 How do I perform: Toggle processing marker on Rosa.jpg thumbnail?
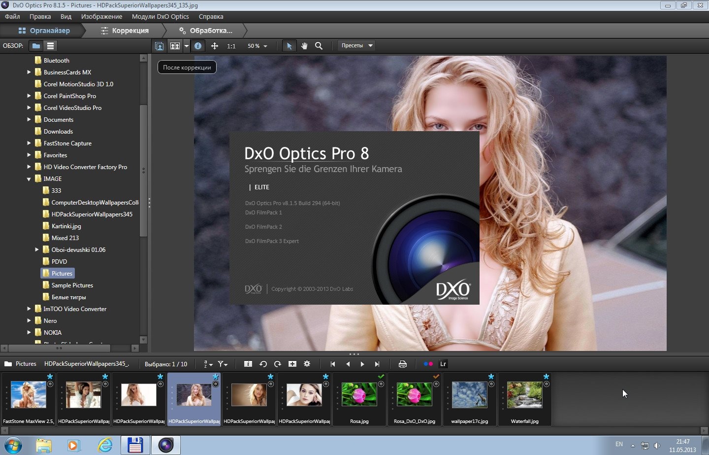(x=381, y=384)
